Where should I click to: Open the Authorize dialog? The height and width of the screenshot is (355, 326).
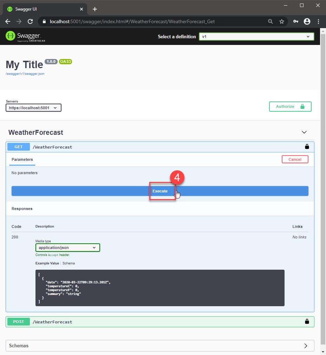click(x=290, y=106)
